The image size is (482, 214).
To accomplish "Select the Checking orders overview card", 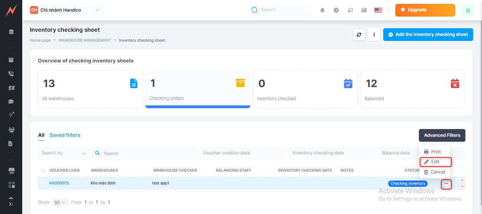I will (x=198, y=88).
